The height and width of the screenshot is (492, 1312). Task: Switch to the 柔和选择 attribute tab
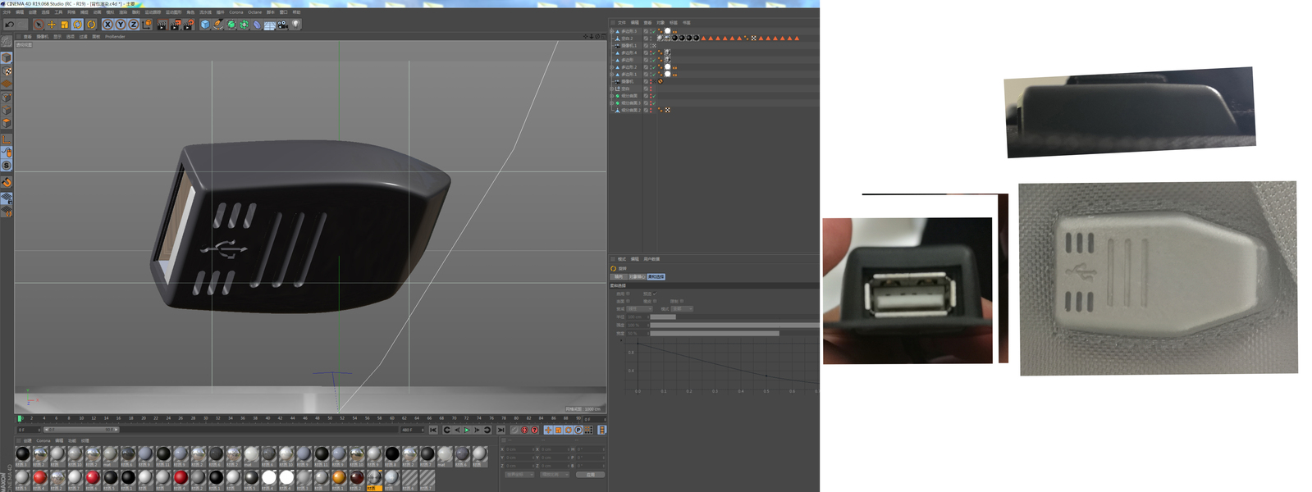[656, 276]
